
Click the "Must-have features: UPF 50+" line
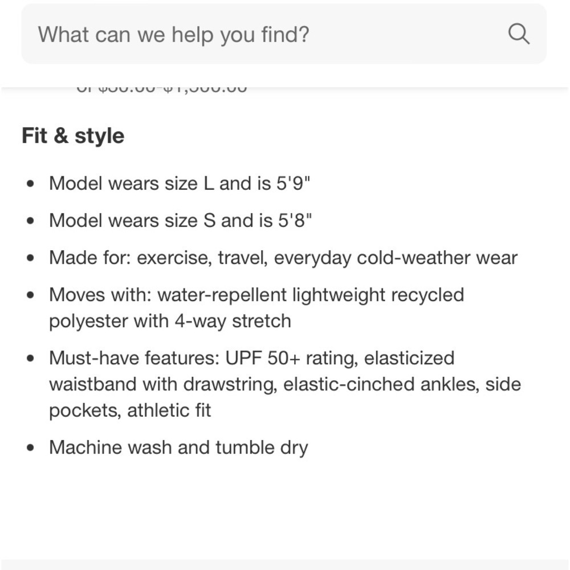click(x=251, y=358)
